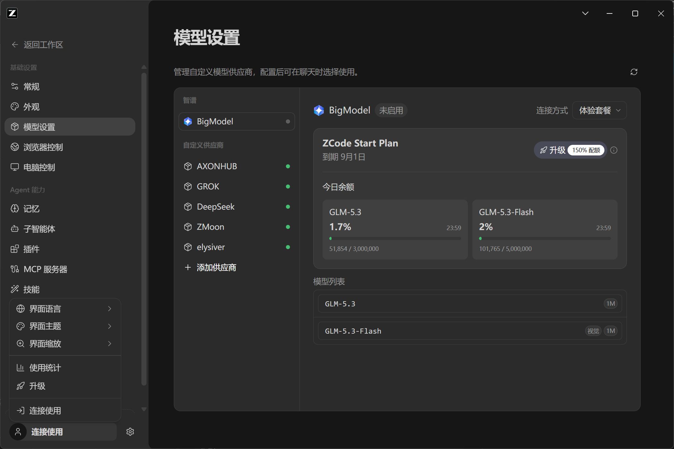Viewport: 674px width, 449px height.
Task: Select the ZMoon provider
Action: point(237,227)
